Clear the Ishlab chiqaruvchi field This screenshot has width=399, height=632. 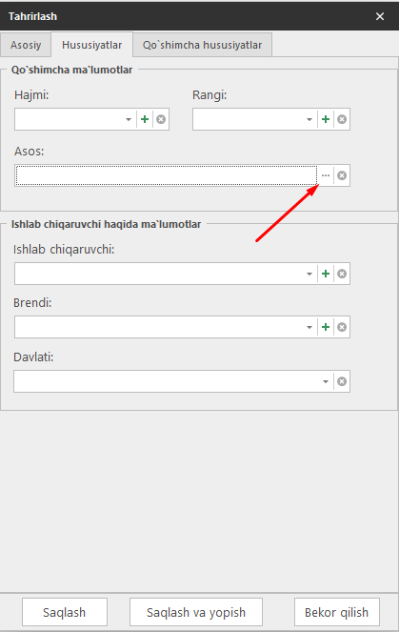[x=342, y=274]
